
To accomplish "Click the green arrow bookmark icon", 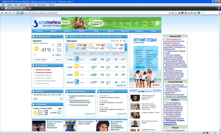I will coord(176,13).
